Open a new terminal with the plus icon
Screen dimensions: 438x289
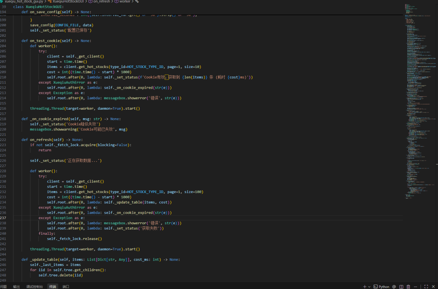point(364,287)
